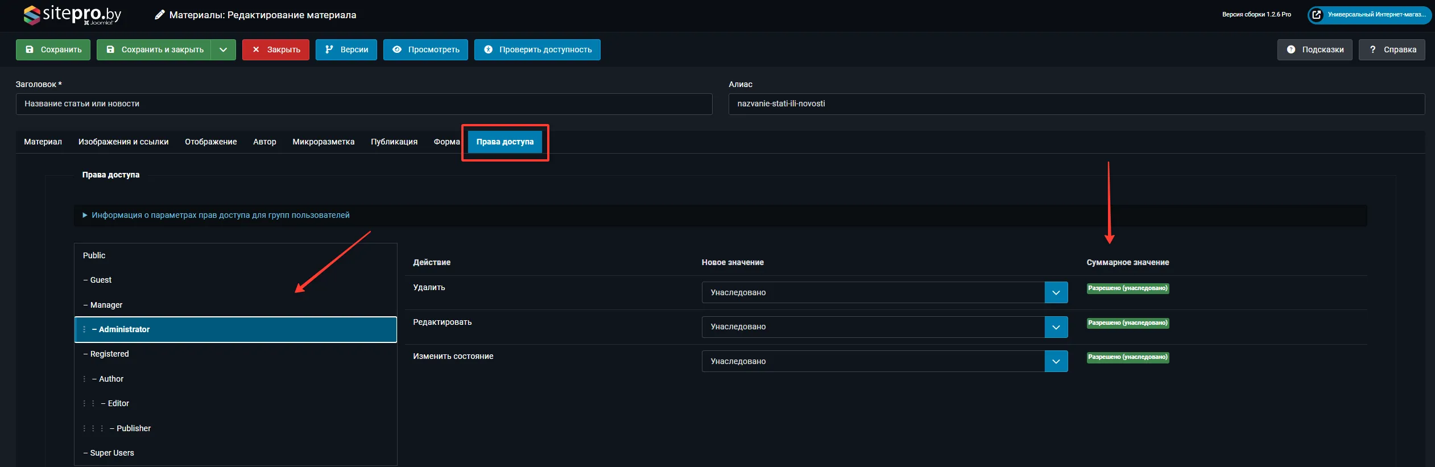Image resolution: width=1435 pixels, height=467 pixels.
Task: Open the Save and Close dropdown arrow
Action: tap(224, 49)
